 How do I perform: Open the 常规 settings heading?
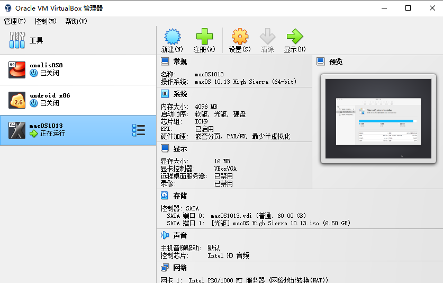pos(180,61)
